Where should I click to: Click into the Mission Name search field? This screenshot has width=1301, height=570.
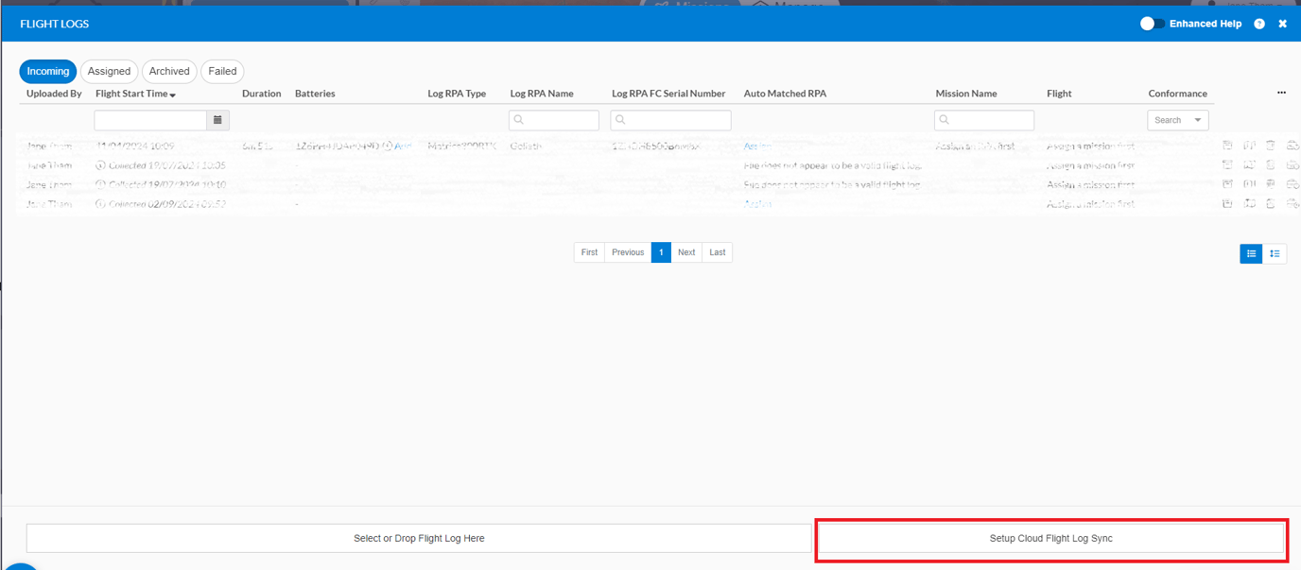coord(983,120)
